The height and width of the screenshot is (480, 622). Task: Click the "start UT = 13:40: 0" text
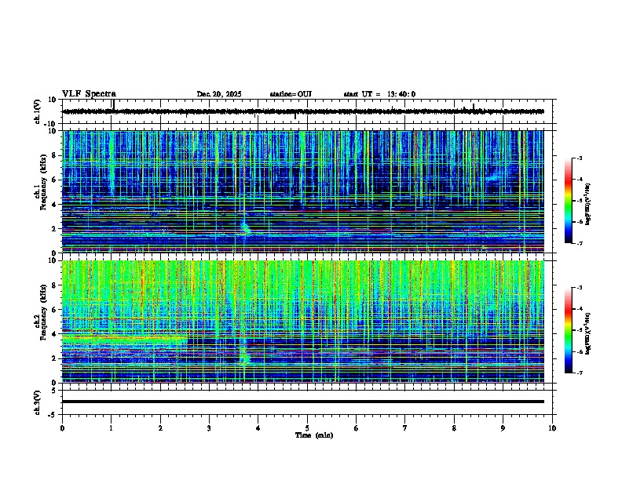(x=379, y=94)
